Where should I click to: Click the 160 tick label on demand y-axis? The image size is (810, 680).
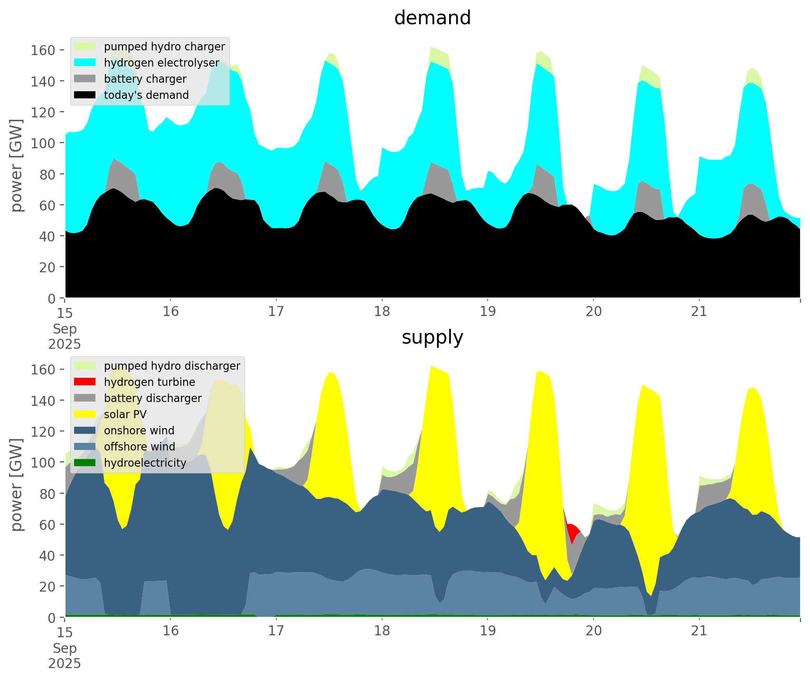point(43,50)
